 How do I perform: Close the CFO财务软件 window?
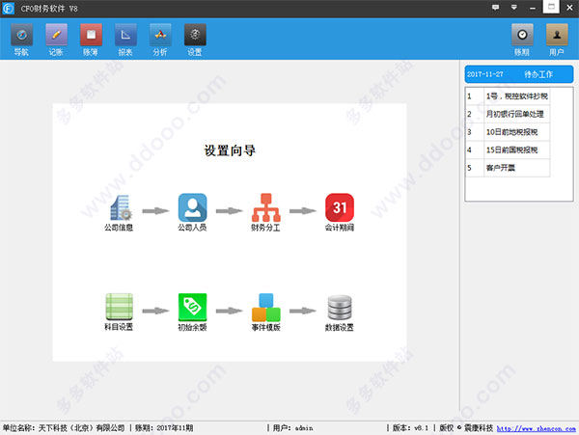[x=569, y=8]
